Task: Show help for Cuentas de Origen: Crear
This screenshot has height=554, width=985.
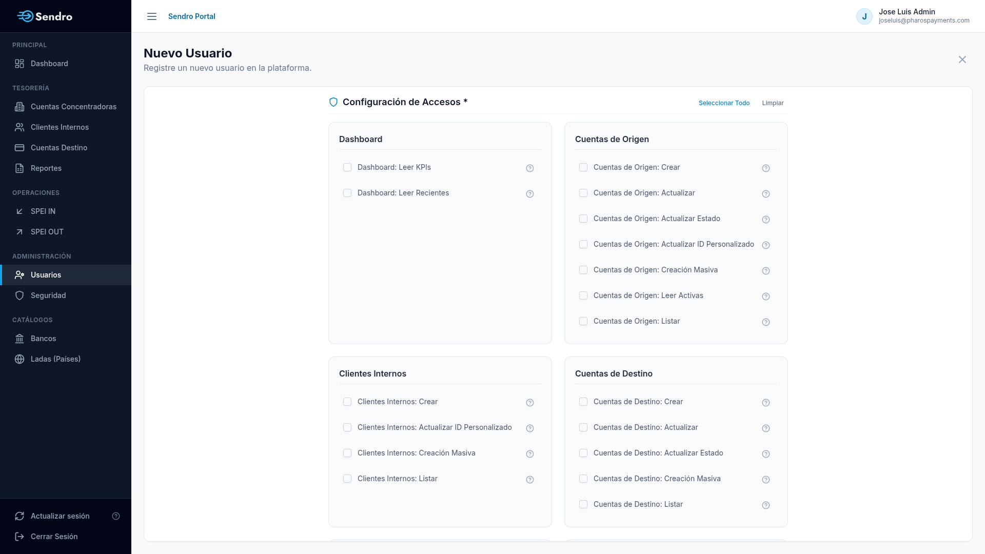Action: click(x=766, y=168)
